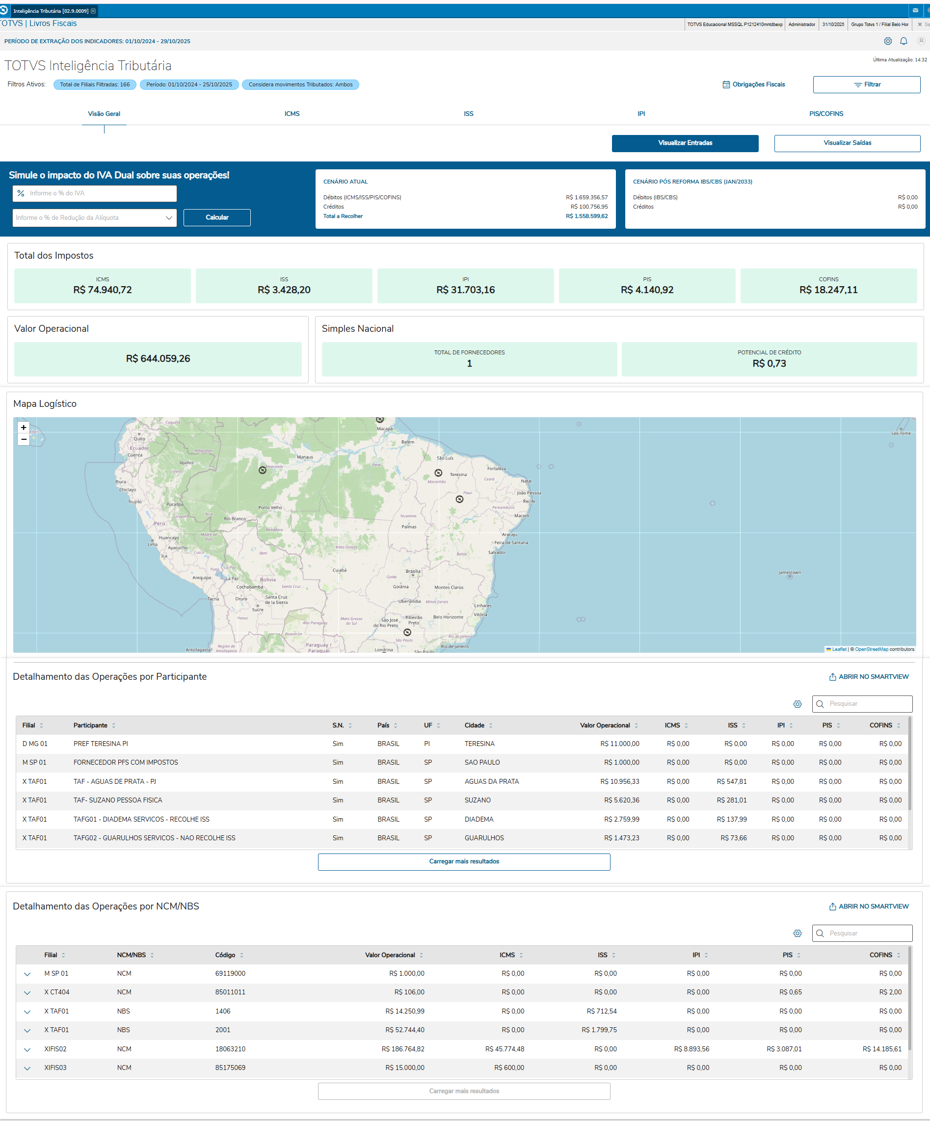930x1121 pixels.
Task: Zoom out on the logistics map
Action: coord(24,439)
